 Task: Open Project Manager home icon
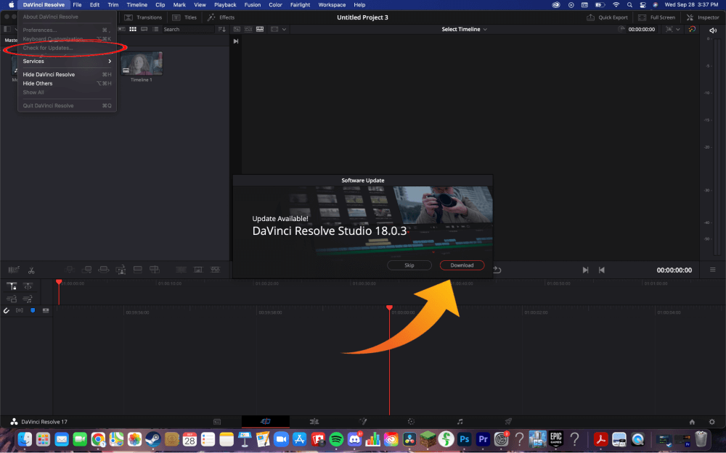coord(692,422)
